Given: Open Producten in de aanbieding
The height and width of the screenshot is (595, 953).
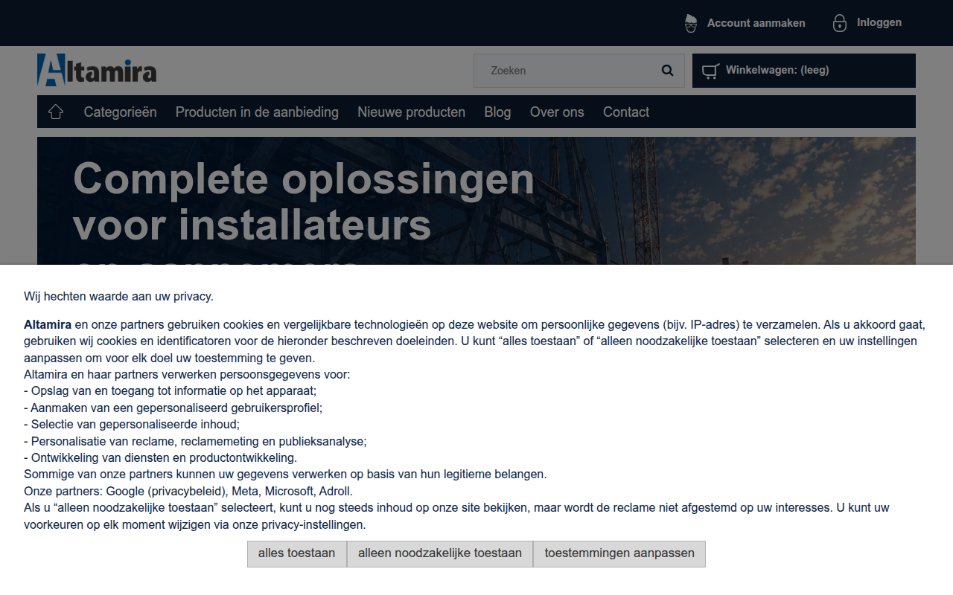Looking at the screenshot, I should (x=257, y=112).
